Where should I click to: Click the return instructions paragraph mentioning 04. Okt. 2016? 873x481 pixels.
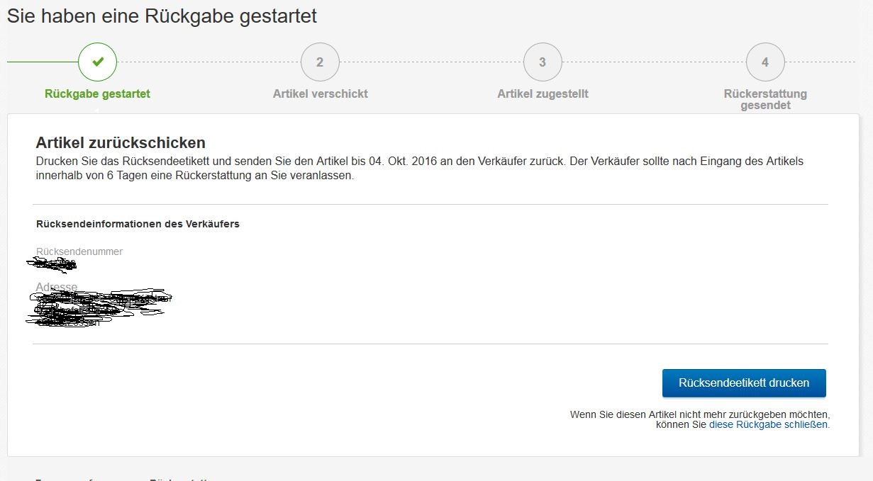[x=418, y=169]
